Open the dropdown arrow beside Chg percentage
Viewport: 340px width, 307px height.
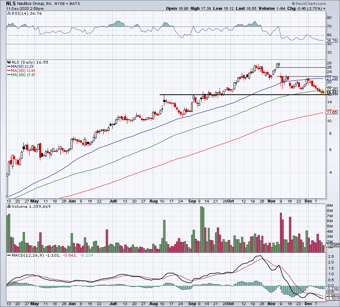pos(325,9)
